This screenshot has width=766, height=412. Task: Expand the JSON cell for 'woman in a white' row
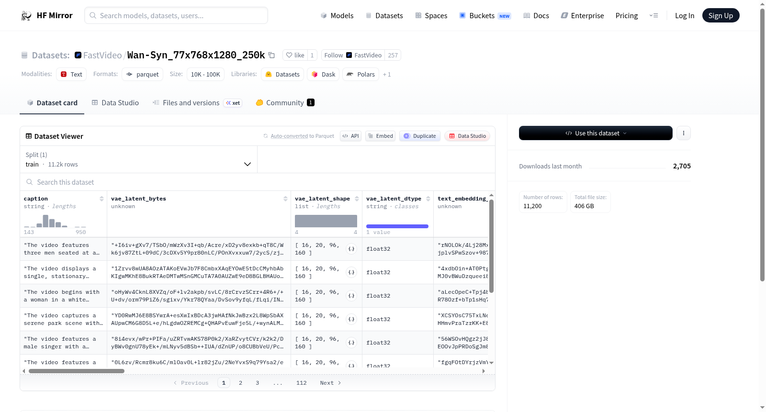click(351, 296)
